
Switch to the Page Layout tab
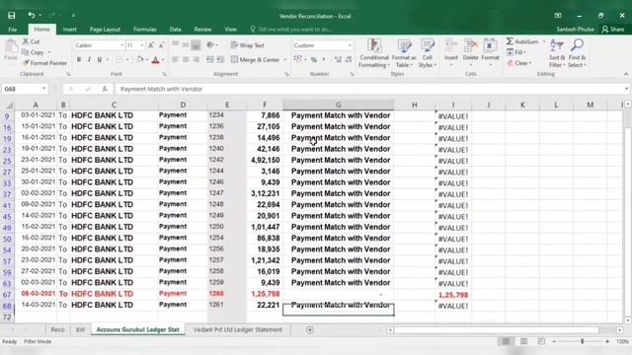point(105,30)
